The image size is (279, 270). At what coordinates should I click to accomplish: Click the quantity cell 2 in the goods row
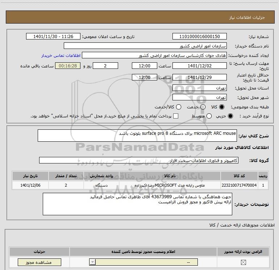(x=66, y=185)
